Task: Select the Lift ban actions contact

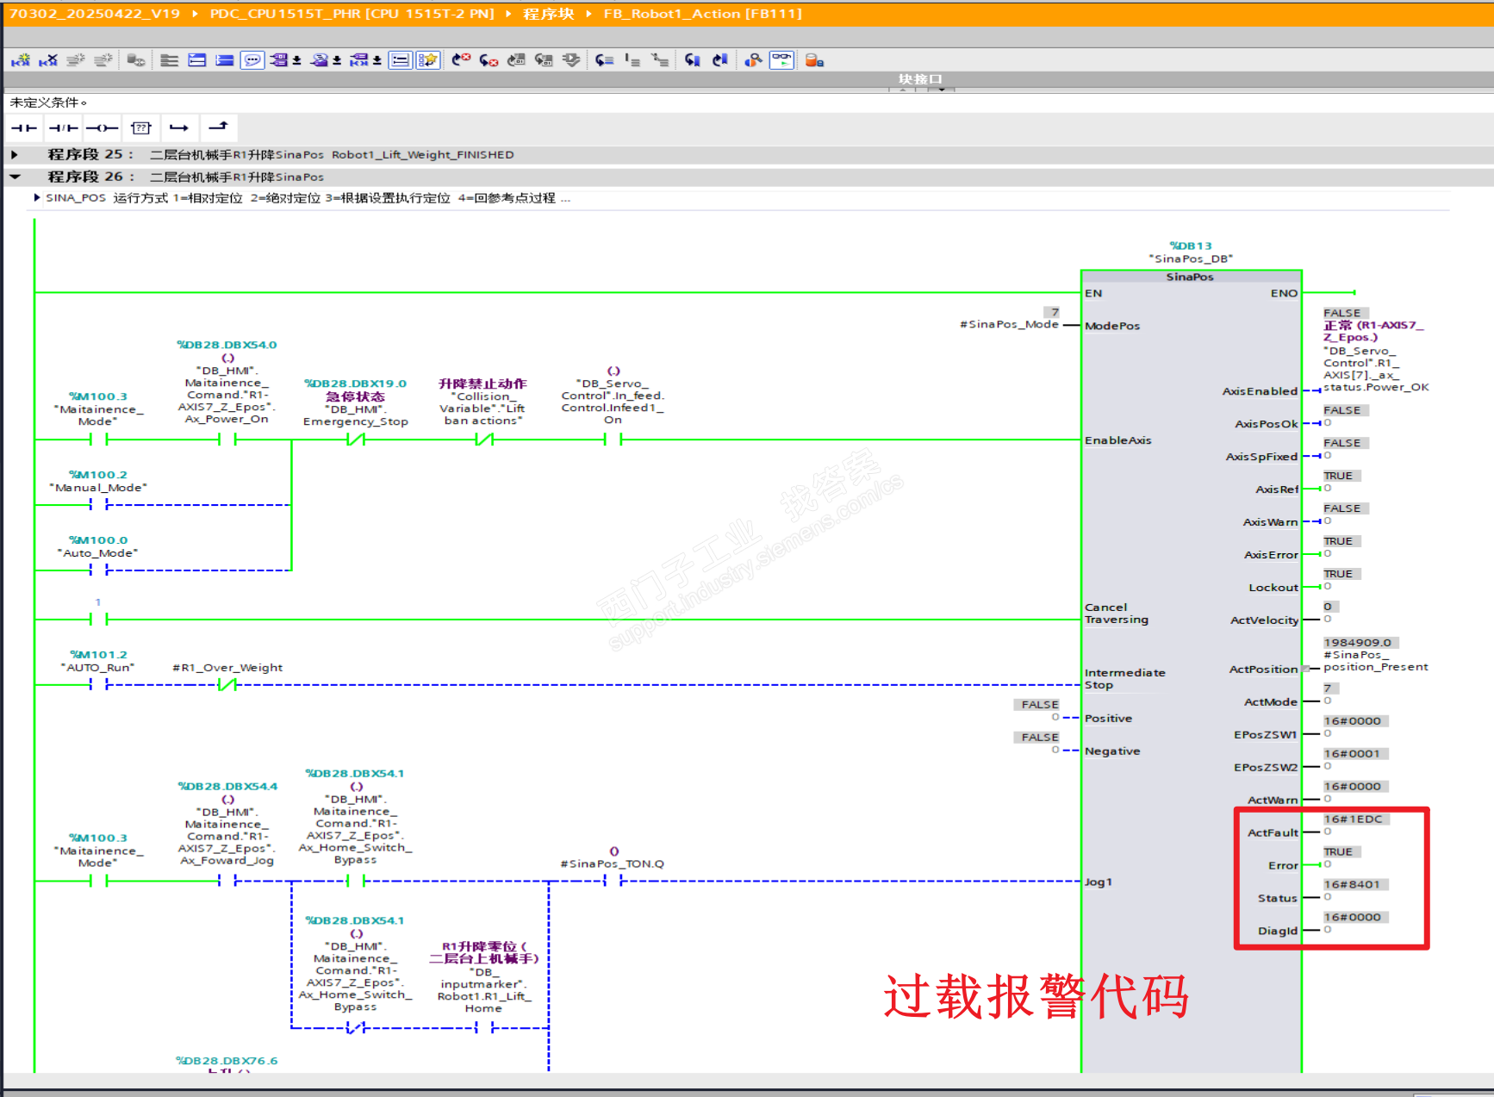Action: (484, 439)
